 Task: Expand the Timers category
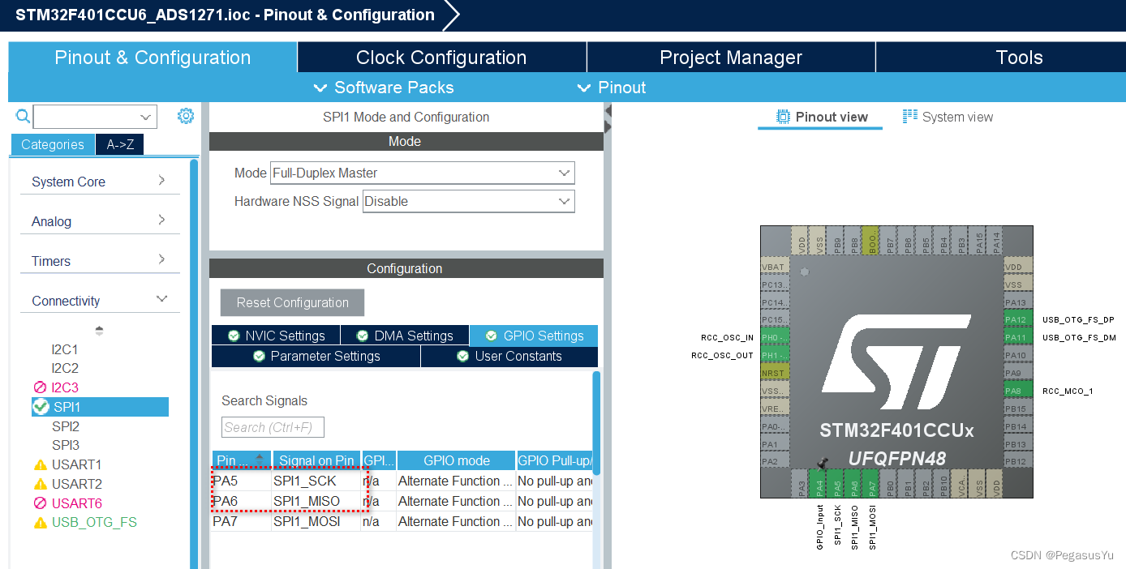point(100,261)
